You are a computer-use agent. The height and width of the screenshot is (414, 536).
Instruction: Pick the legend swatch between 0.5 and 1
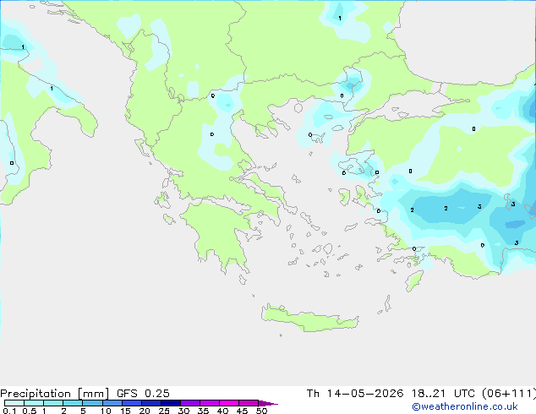[x=34, y=403]
